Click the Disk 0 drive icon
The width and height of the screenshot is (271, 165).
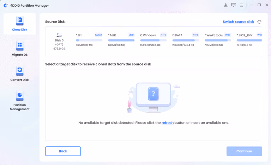59,35
